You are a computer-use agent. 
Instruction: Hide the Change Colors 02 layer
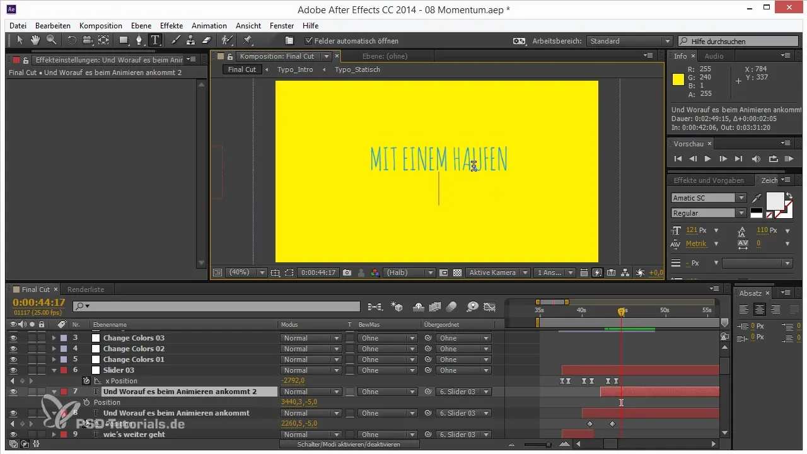pos(13,349)
